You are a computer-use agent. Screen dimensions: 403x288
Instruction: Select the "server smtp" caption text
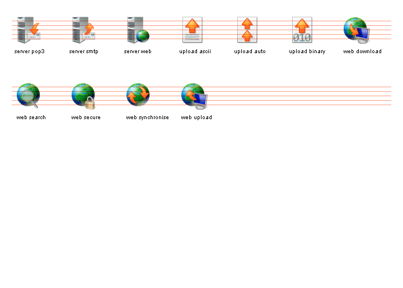(84, 51)
